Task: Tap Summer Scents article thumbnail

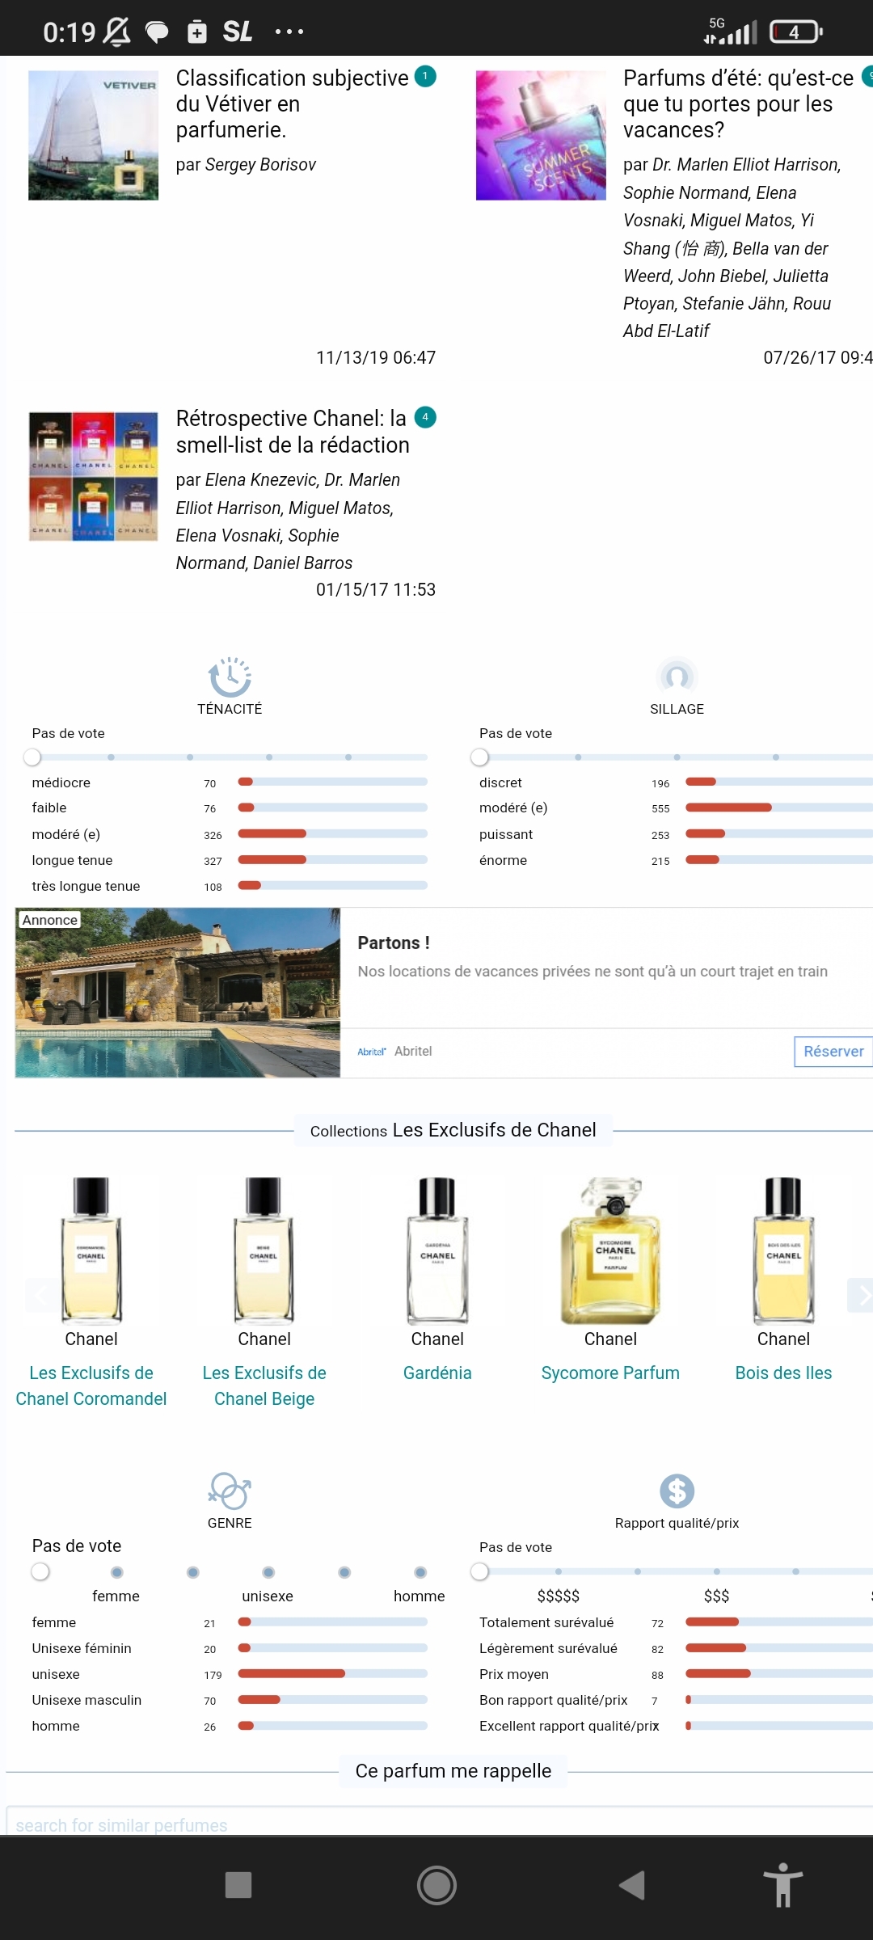Action: pyautogui.click(x=541, y=135)
